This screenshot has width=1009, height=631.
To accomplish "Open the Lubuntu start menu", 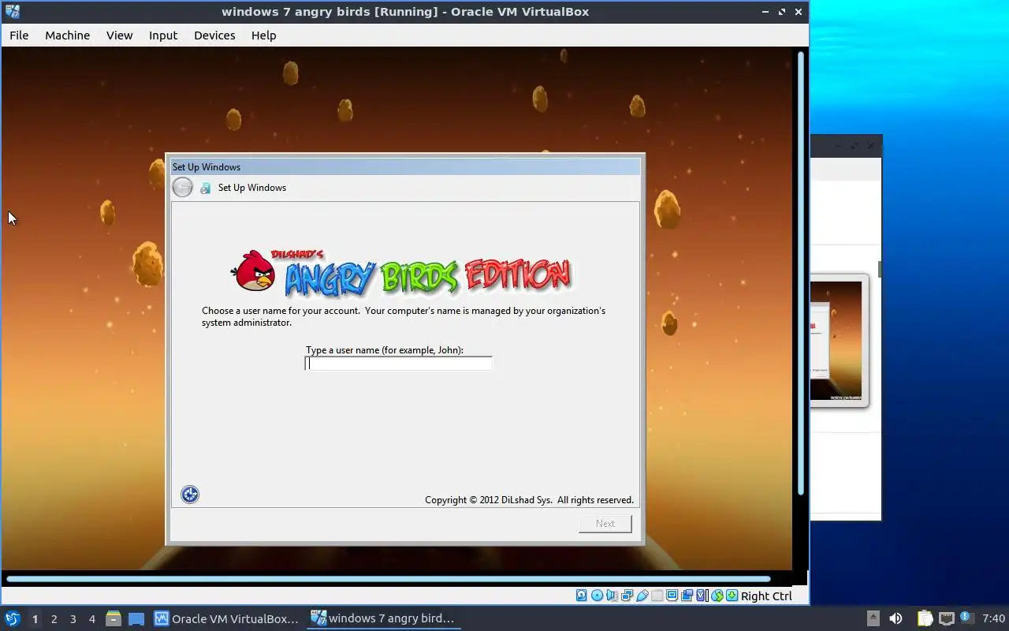I will coord(12,618).
